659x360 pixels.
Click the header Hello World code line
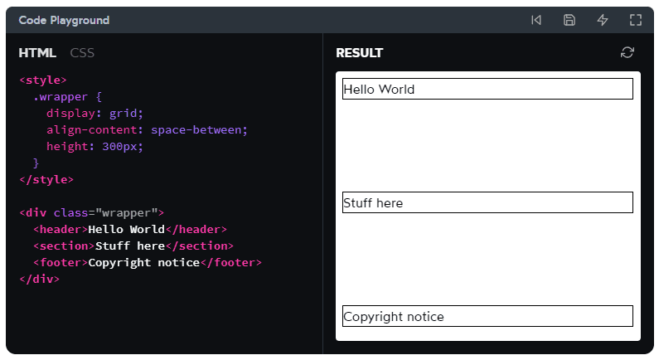(x=130, y=229)
